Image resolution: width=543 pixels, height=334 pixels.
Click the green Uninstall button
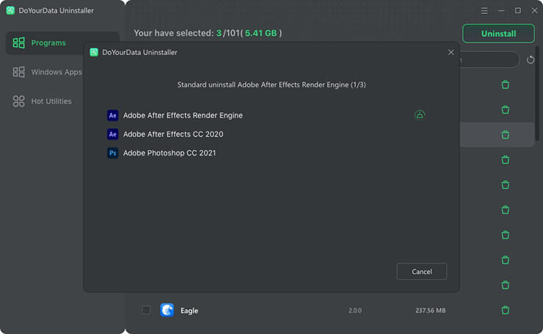[x=498, y=34]
